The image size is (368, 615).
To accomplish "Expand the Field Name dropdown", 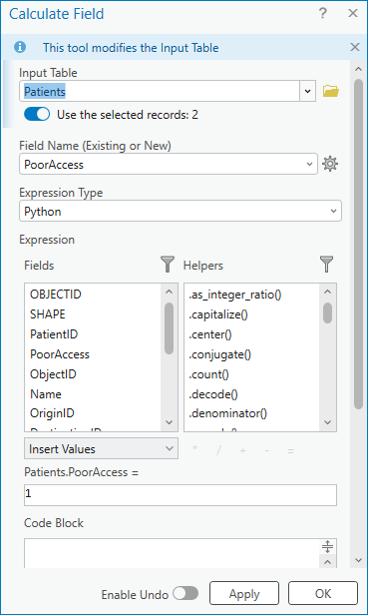I will point(309,164).
